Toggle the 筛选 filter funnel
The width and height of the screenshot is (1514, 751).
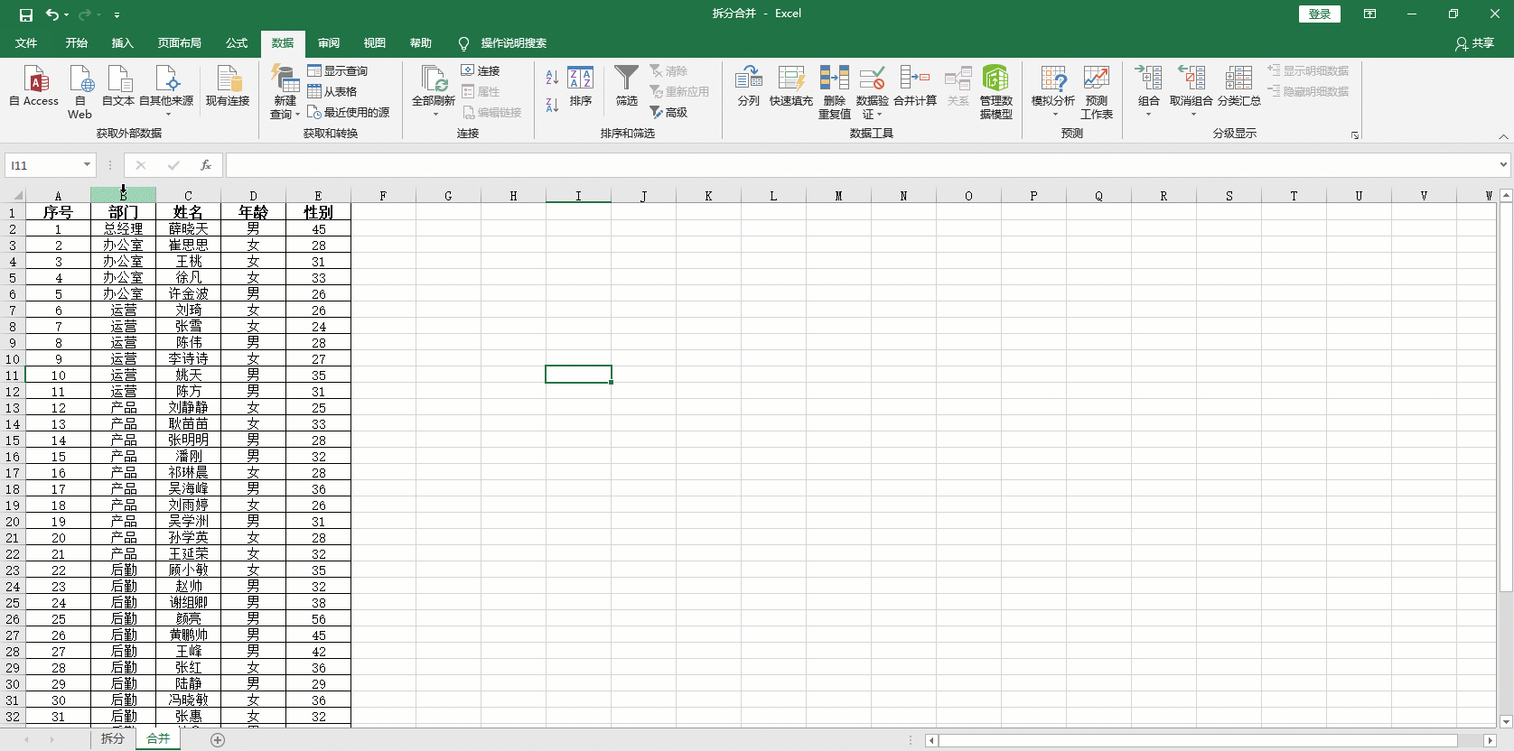[x=627, y=87]
